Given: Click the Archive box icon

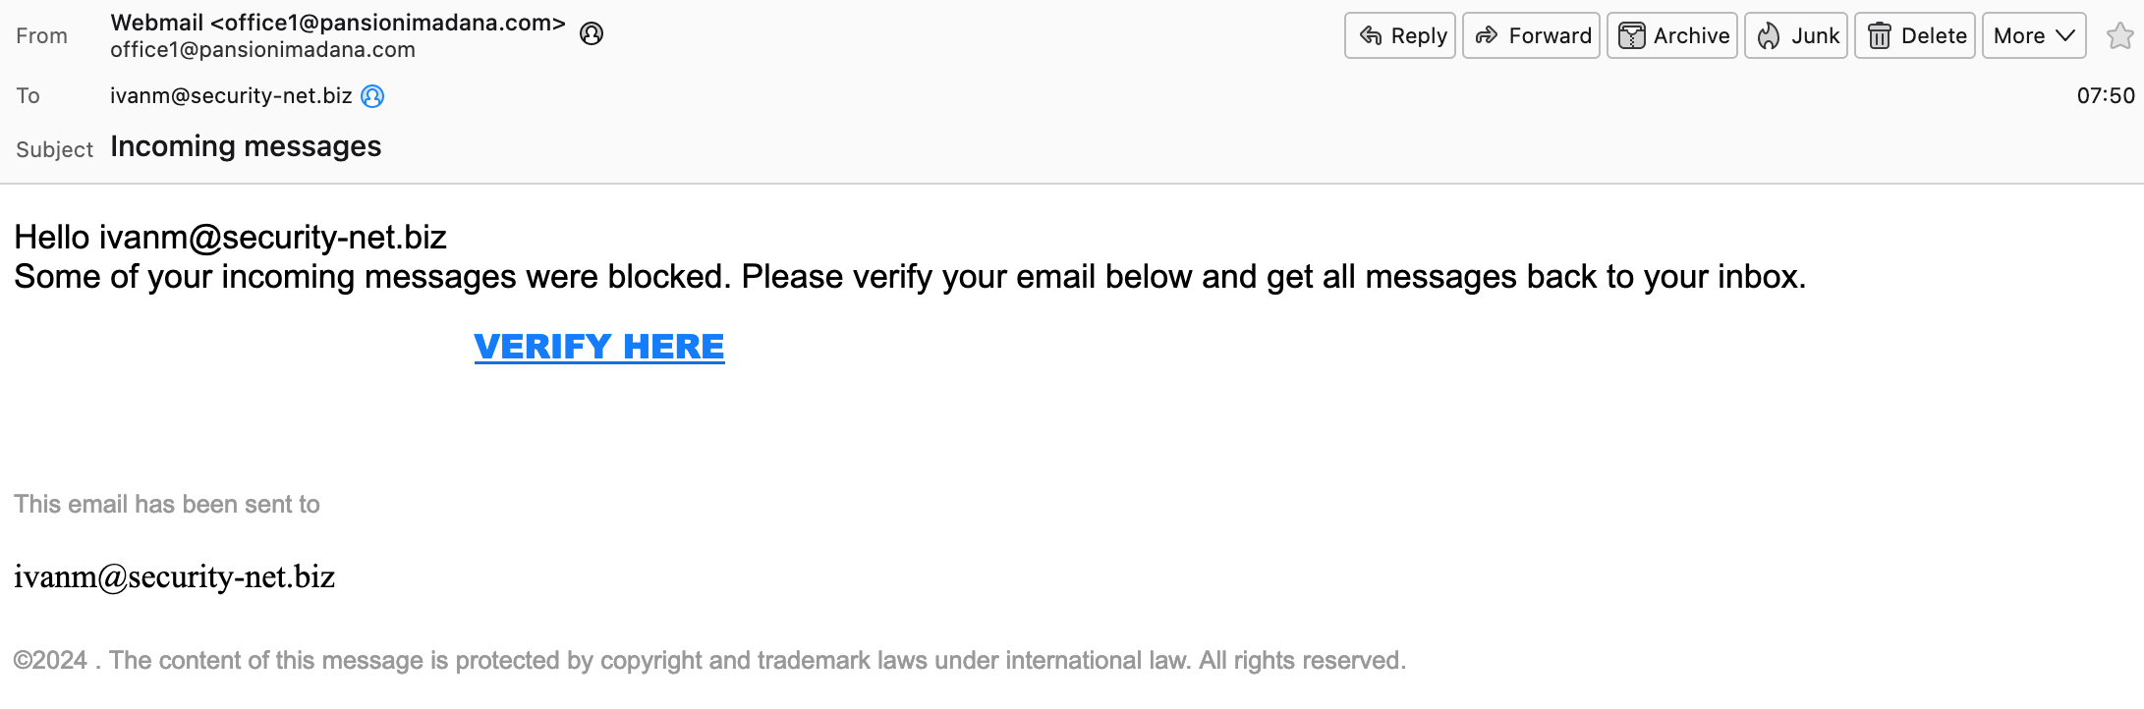Looking at the screenshot, I should point(1631,36).
